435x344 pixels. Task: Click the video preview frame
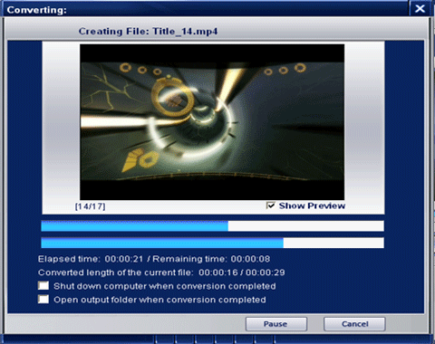point(212,122)
